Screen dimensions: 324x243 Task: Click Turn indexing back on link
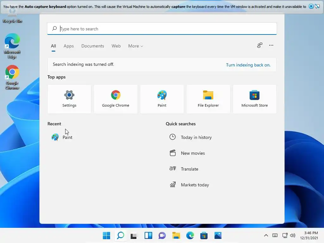[x=248, y=65]
